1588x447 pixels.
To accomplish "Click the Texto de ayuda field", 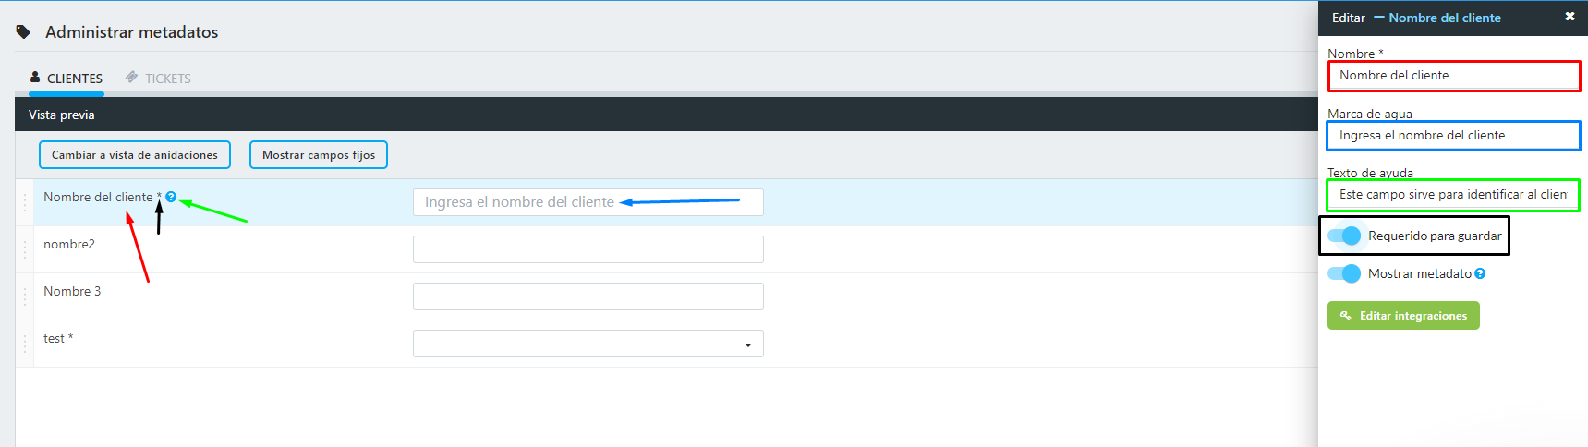I will pyautogui.click(x=1454, y=195).
